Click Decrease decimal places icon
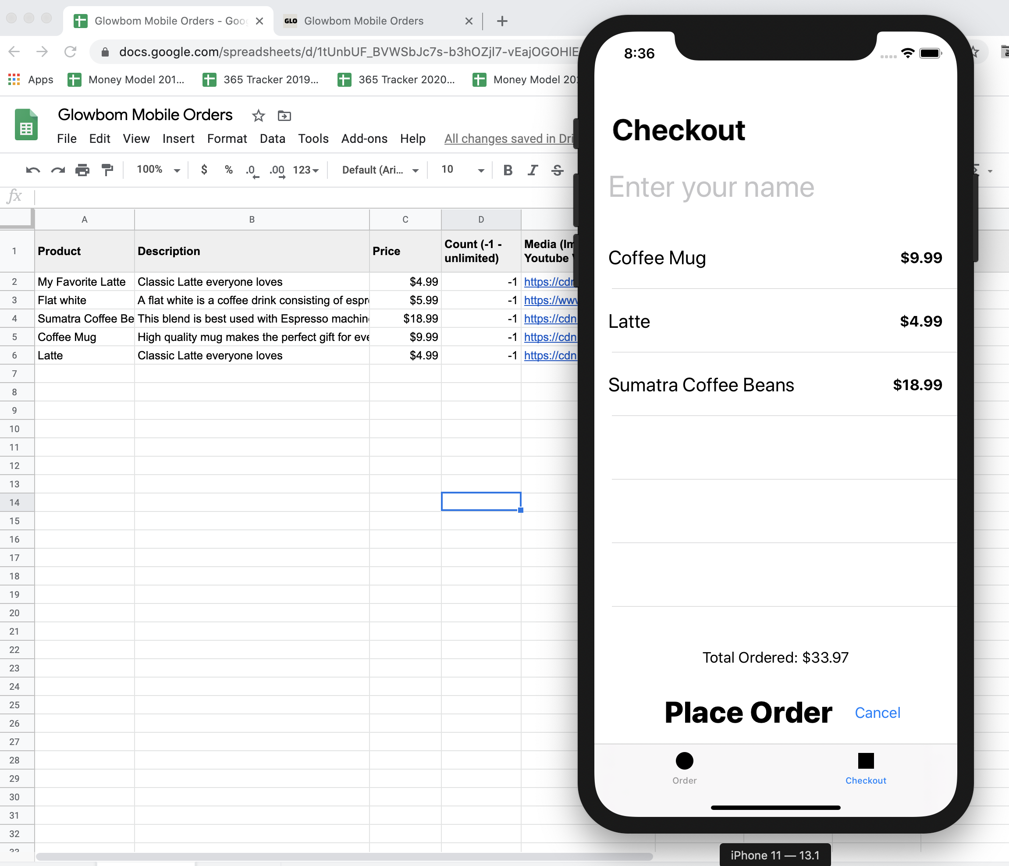1009x866 pixels. click(251, 170)
